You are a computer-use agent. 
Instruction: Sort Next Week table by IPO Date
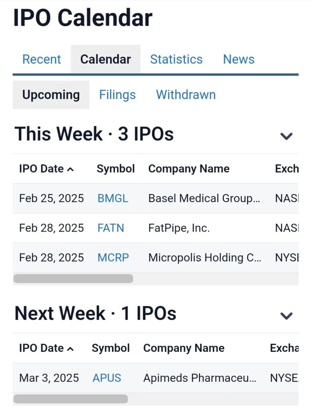[46, 348]
